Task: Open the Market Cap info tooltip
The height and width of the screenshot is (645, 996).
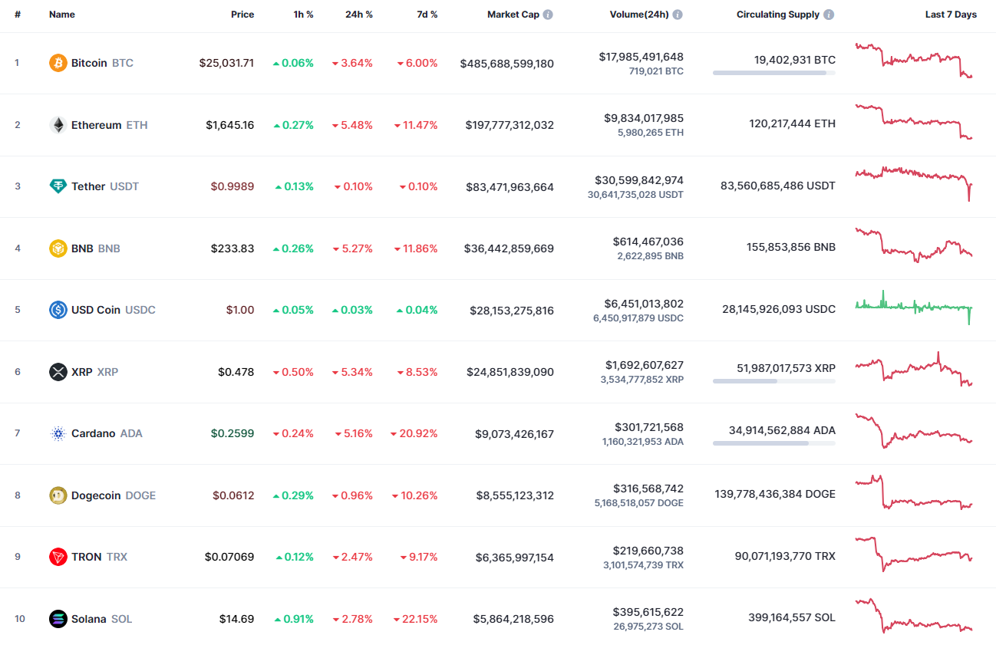Action: 547,14
